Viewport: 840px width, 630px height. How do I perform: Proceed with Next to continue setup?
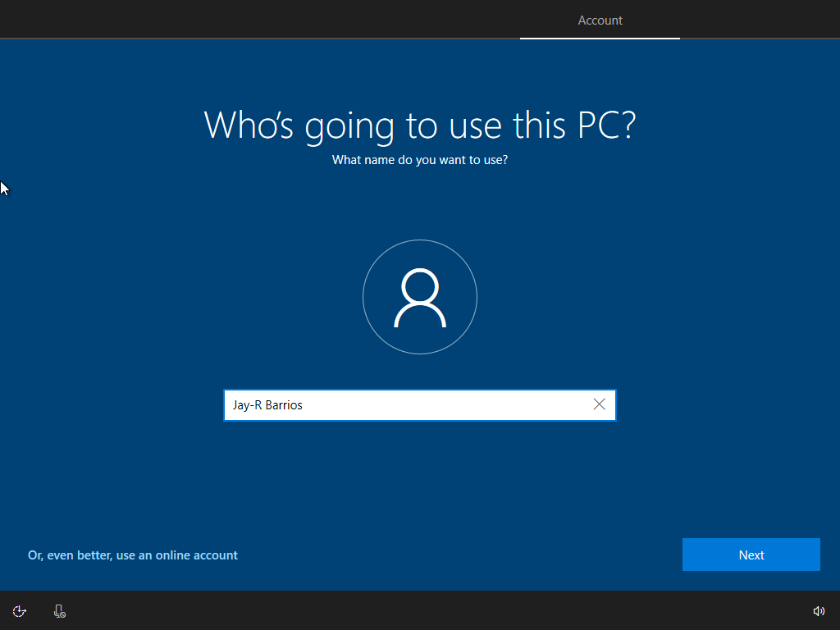click(x=751, y=555)
